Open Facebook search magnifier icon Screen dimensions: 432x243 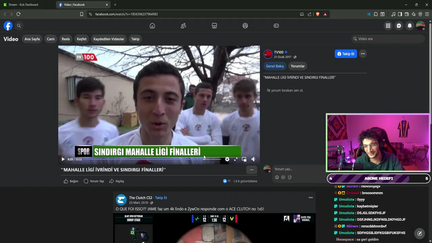[x=19, y=26]
